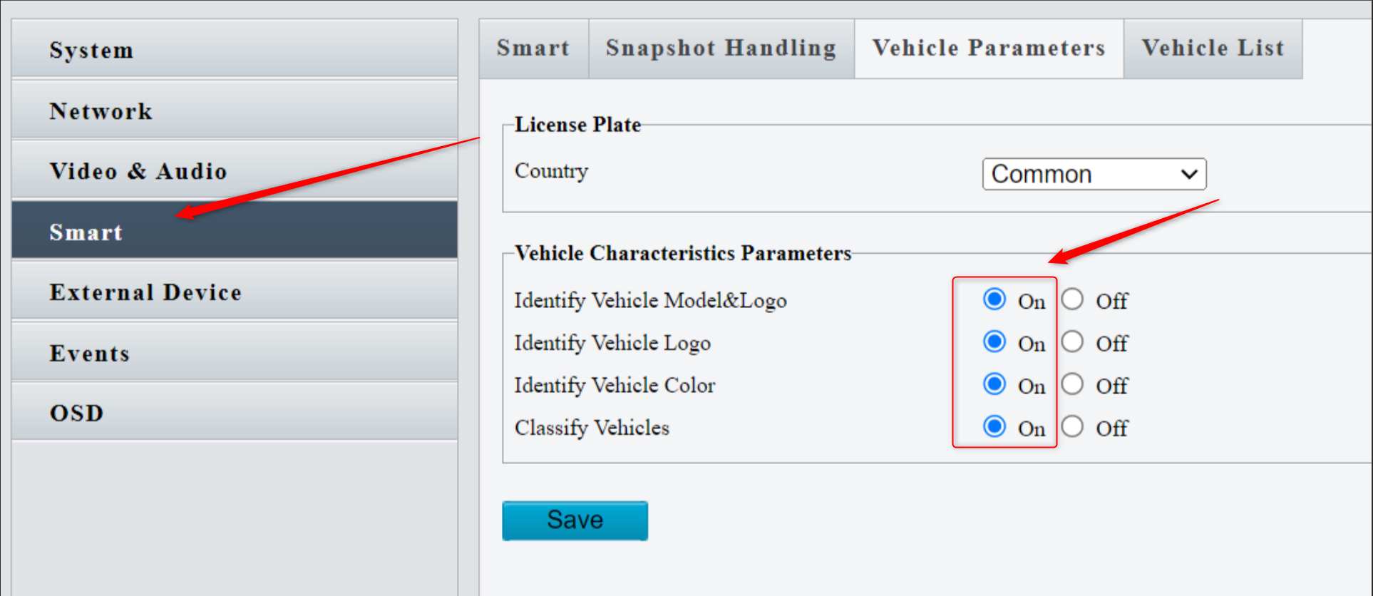Open the Events section
The height and width of the screenshot is (596, 1373).
[89, 352]
